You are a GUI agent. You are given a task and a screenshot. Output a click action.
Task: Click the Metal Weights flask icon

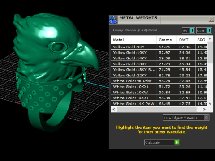(x=113, y=20)
